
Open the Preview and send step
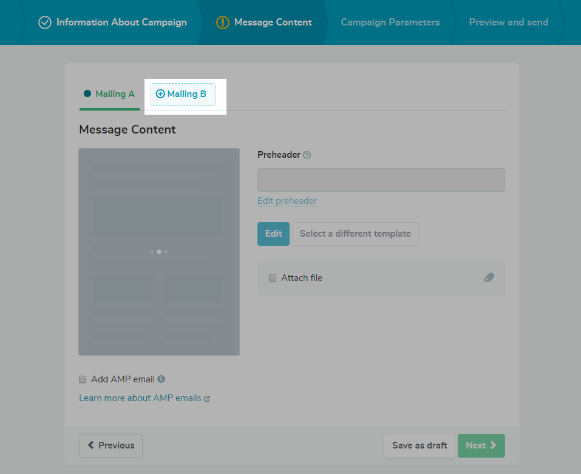pyautogui.click(x=508, y=22)
